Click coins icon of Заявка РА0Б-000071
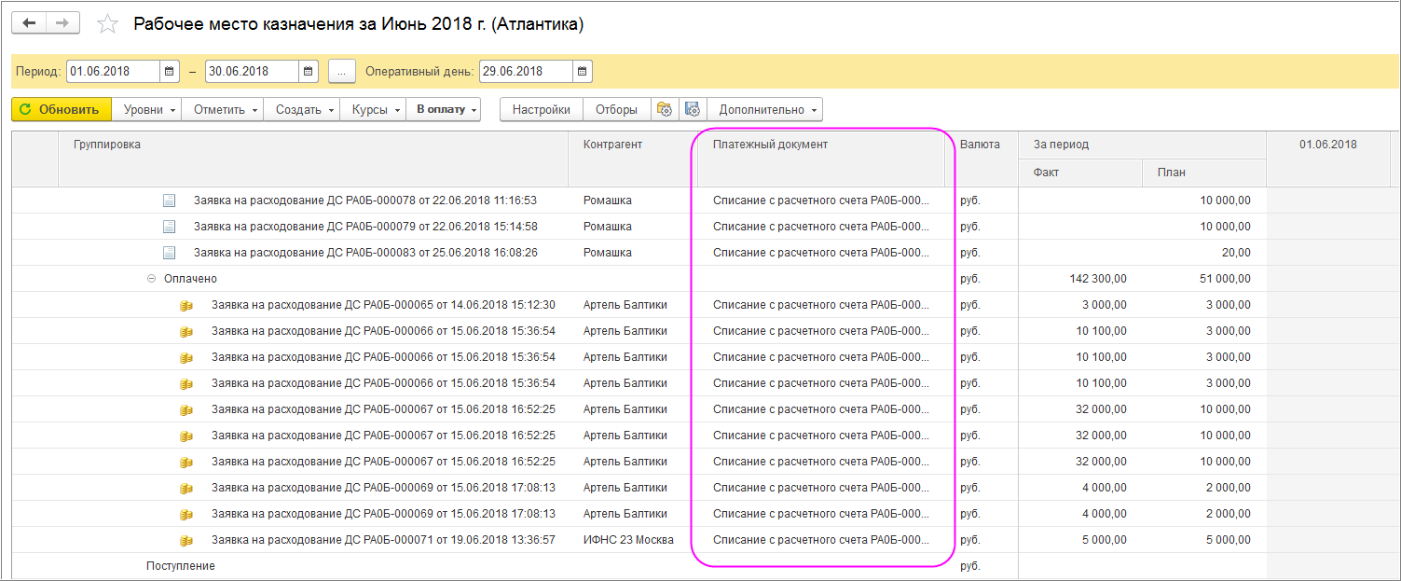 coord(186,540)
